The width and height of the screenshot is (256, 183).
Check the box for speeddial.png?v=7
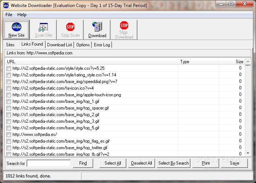[8, 82]
